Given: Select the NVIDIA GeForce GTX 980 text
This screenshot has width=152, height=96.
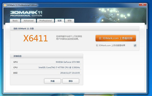Looking at the screenshot, I should coord(68,62).
